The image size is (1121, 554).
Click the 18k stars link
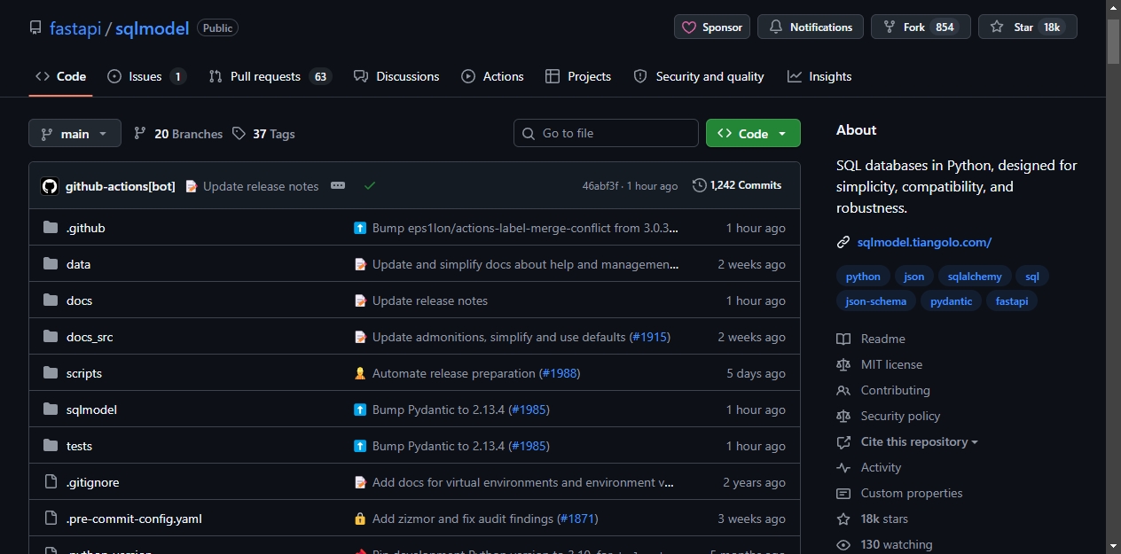tap(884, 519)
